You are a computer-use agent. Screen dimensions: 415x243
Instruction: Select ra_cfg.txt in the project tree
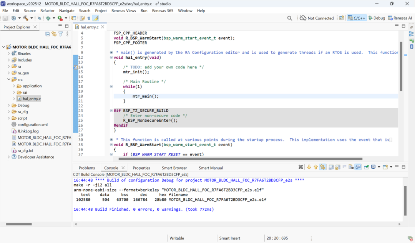pyautogui.click(x=23, y=150)
